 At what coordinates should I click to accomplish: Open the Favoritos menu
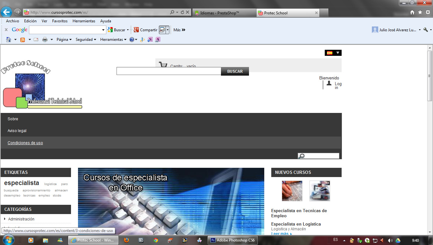click(60, 21)
